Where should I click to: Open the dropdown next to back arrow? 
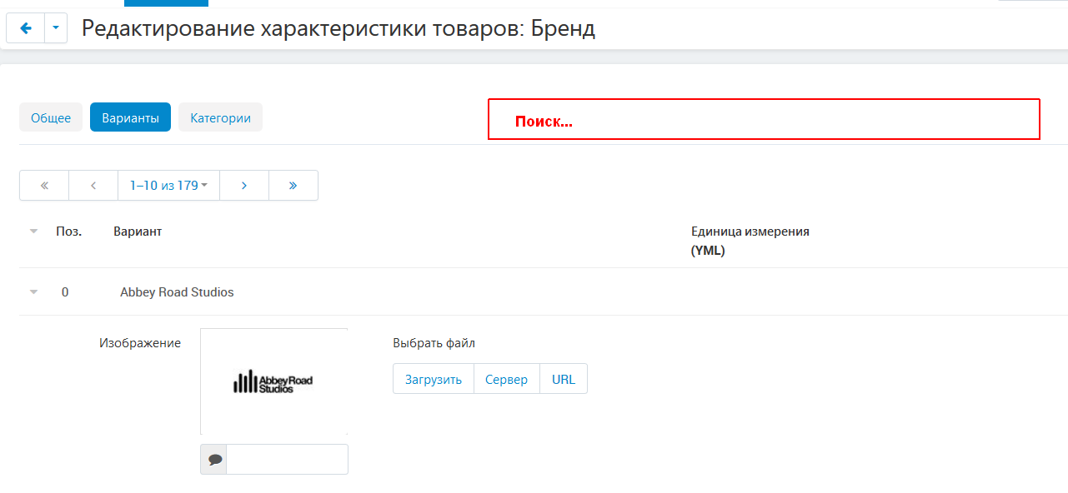point(55,28)
